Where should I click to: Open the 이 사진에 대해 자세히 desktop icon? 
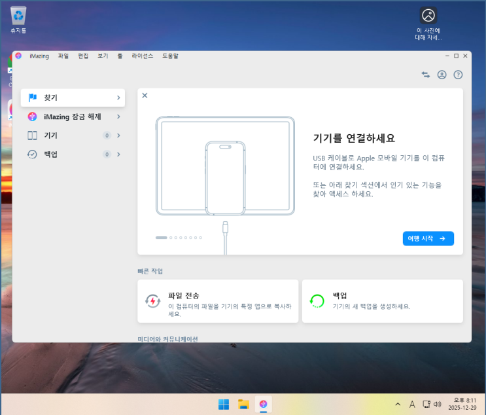pyautogui.click(x=428, y=24)
